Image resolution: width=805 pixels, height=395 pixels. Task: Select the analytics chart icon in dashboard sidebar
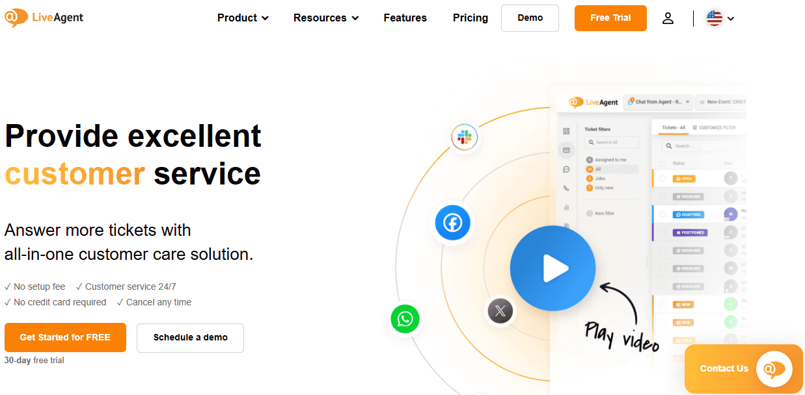pyautogui.click(x=566, y=207)
